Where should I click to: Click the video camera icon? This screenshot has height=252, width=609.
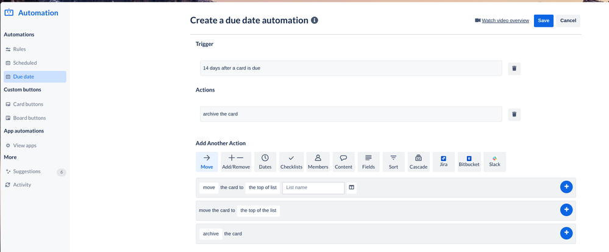tap(478, 20)
